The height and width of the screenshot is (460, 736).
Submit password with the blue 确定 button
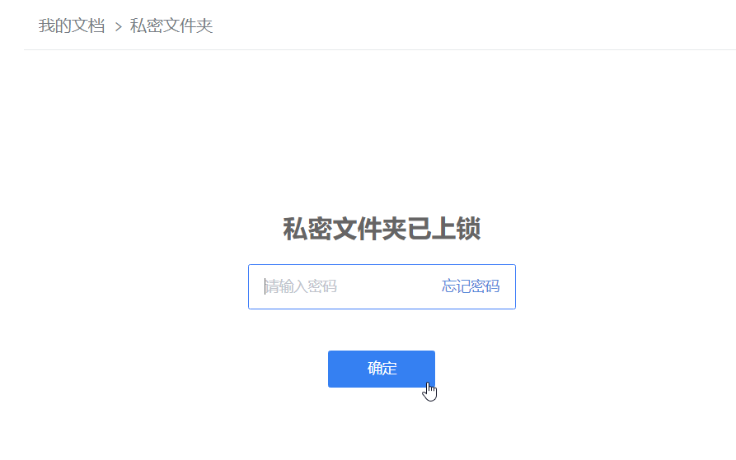381,369
